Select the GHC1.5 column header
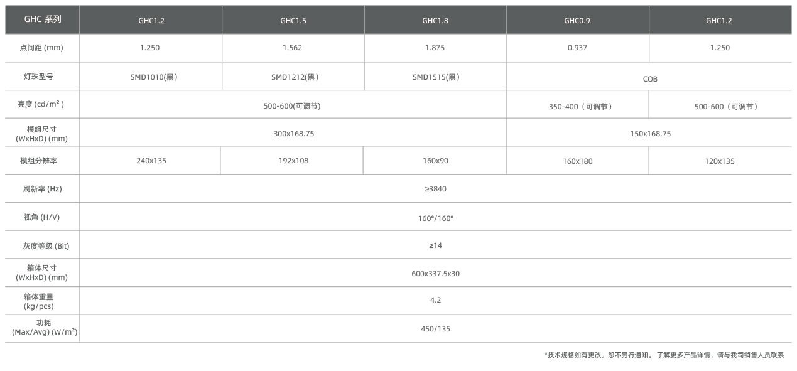The height and width of the screenshot is (371, 797). [293, 20]
